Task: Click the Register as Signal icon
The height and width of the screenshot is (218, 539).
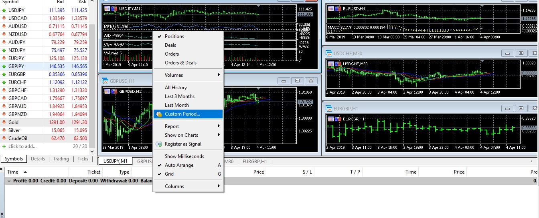Action: 159,144
